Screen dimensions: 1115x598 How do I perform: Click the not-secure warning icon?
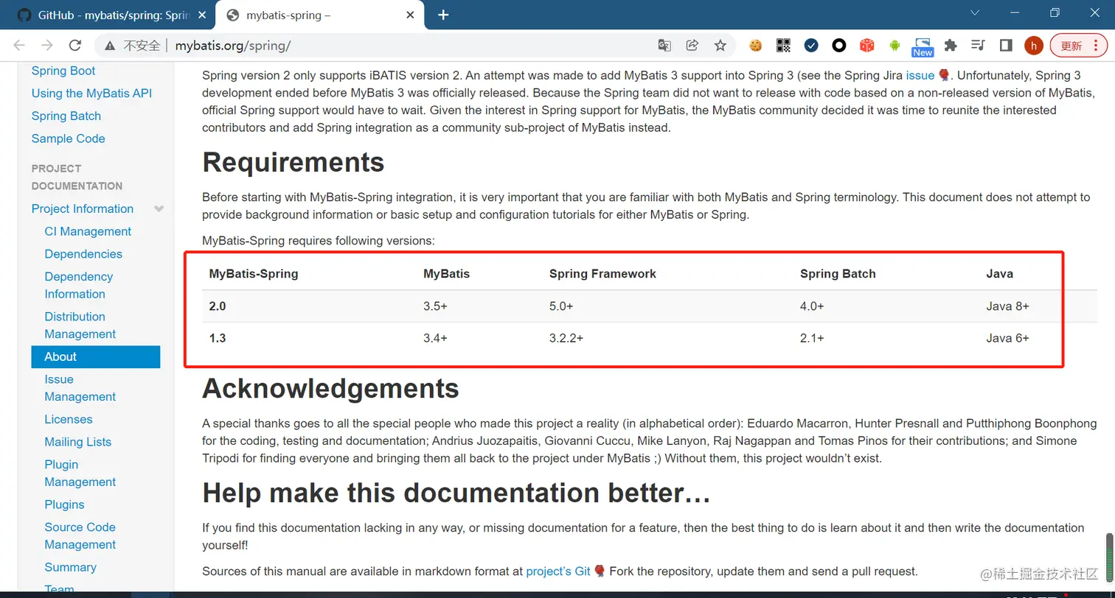coord(110,46)
